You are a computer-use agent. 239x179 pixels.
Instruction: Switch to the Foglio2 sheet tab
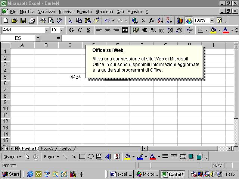47,148
